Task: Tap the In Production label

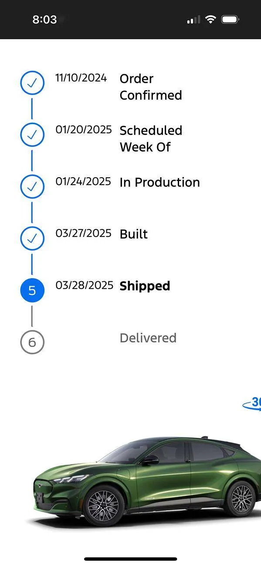Action: [x=160, y=182]
